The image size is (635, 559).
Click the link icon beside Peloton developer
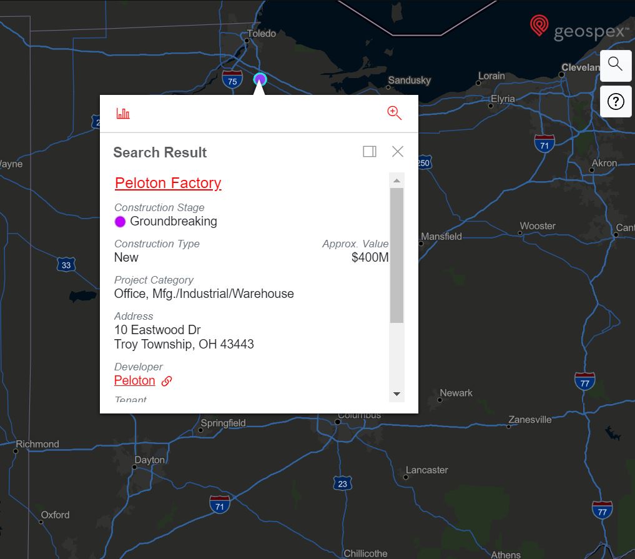pos(167,381)
